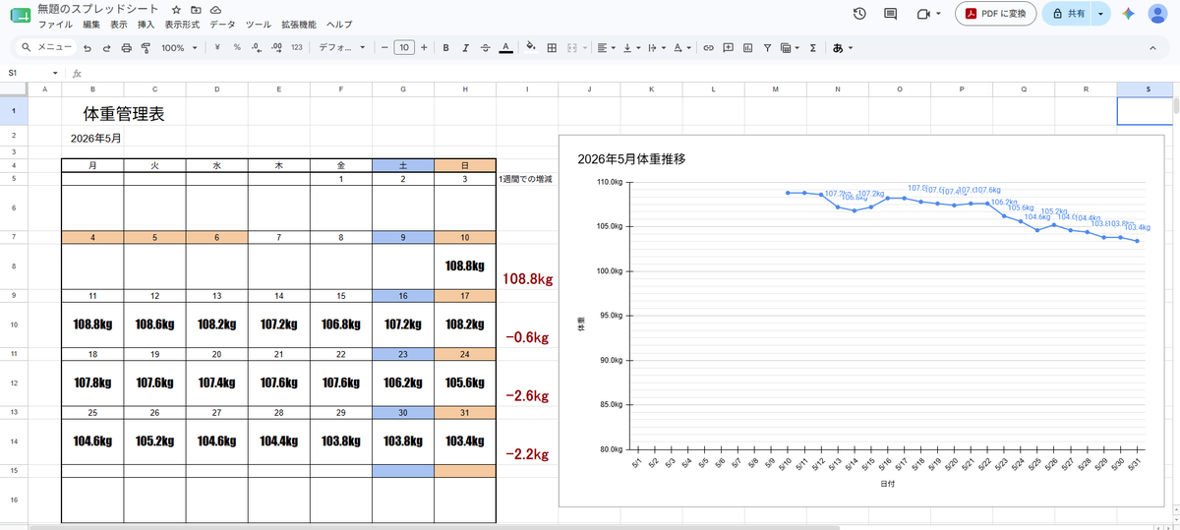Open the ヘルプ menu
The width and height of the screenshot is (1180, 530).
(339, 24)
